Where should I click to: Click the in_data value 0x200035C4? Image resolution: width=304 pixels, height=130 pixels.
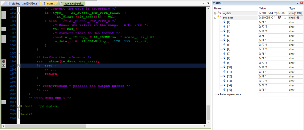(x=273, y=13)
